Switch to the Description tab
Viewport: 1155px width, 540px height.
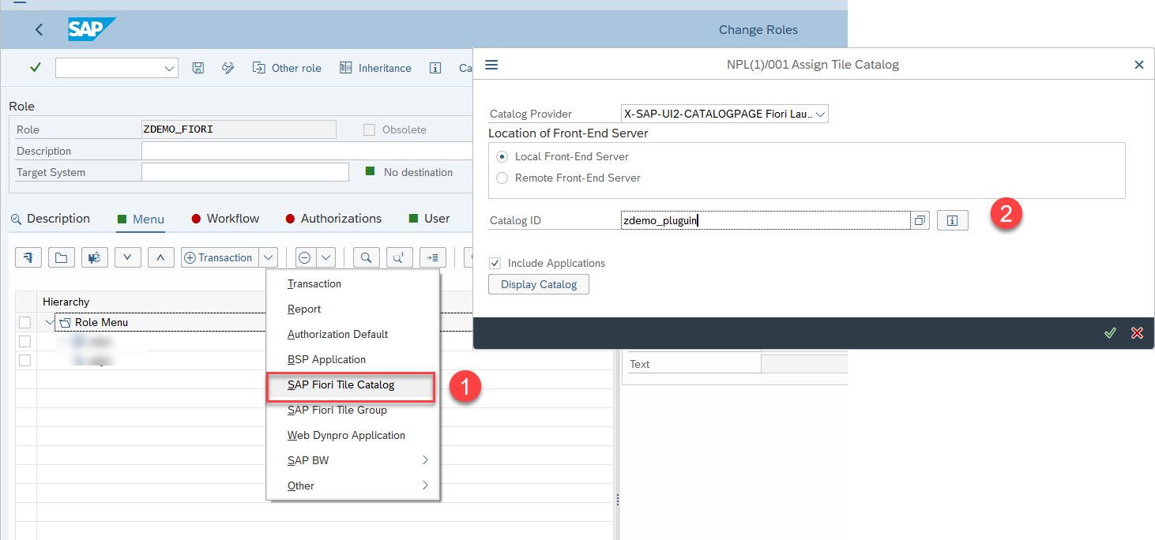pyautogui.click(x=51, y=219)
